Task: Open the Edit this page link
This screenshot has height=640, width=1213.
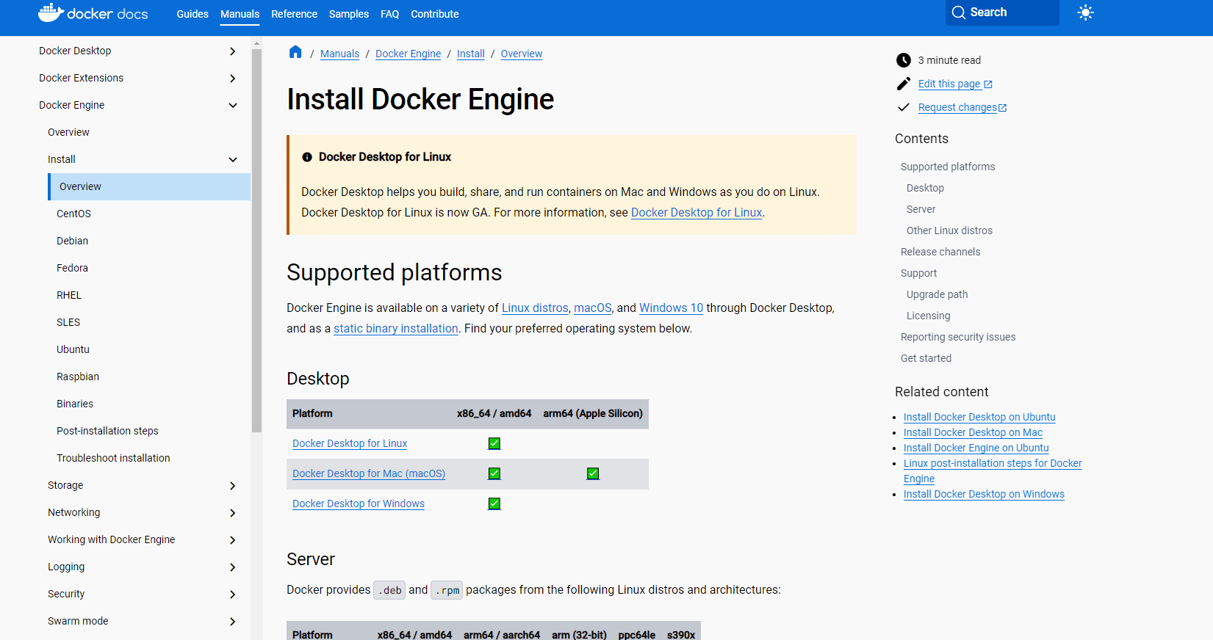Action: 949,84
